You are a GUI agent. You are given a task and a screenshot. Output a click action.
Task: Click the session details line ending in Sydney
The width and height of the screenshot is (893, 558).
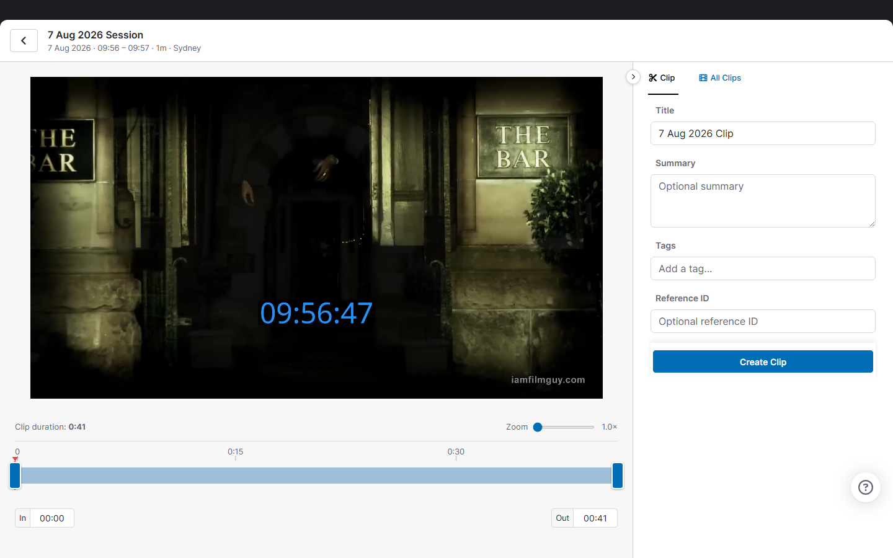pos(124,48)
